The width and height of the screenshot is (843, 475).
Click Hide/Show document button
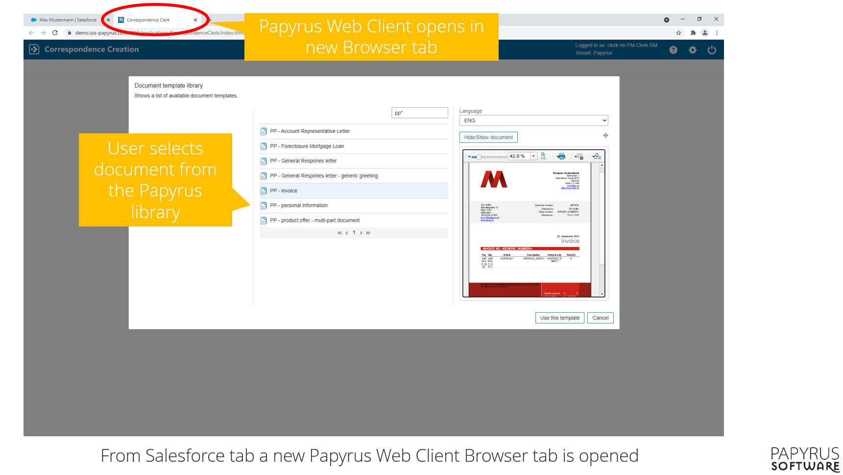click(488, 137)
